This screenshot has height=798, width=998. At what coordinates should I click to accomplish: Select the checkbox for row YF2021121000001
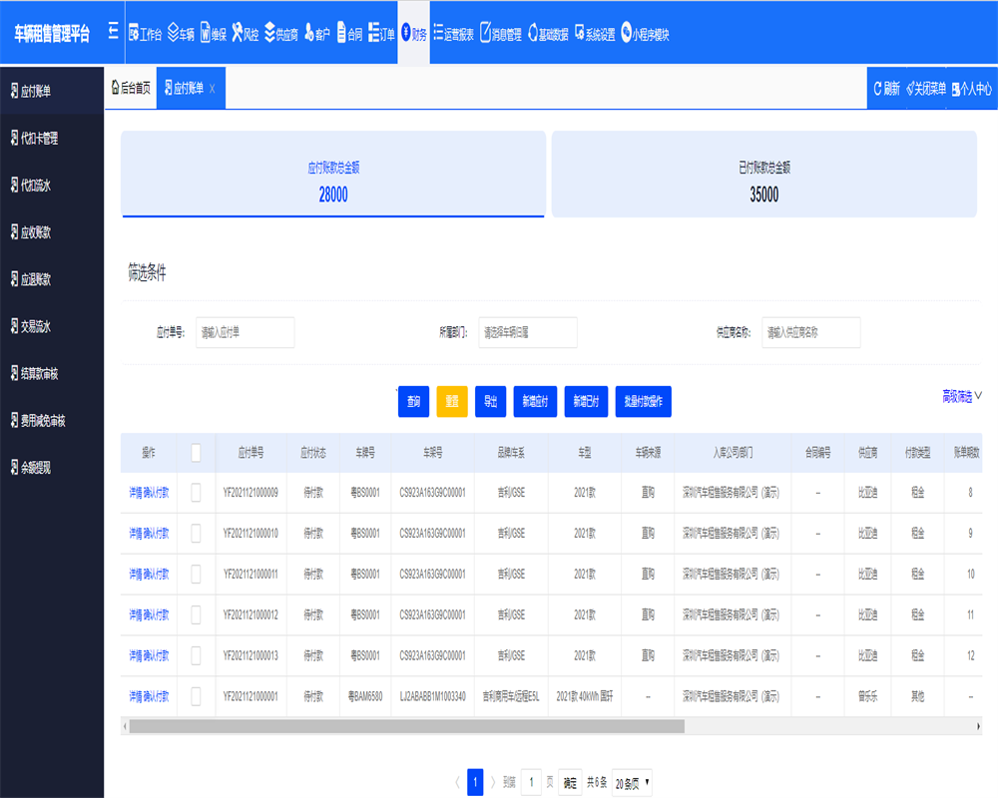tap(196, 696)
